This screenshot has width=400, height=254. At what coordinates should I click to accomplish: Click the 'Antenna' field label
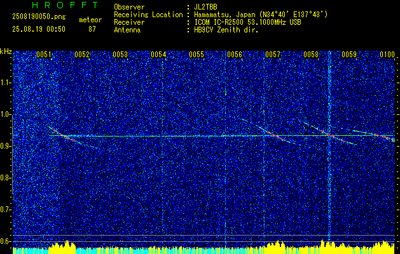[127, 30]
